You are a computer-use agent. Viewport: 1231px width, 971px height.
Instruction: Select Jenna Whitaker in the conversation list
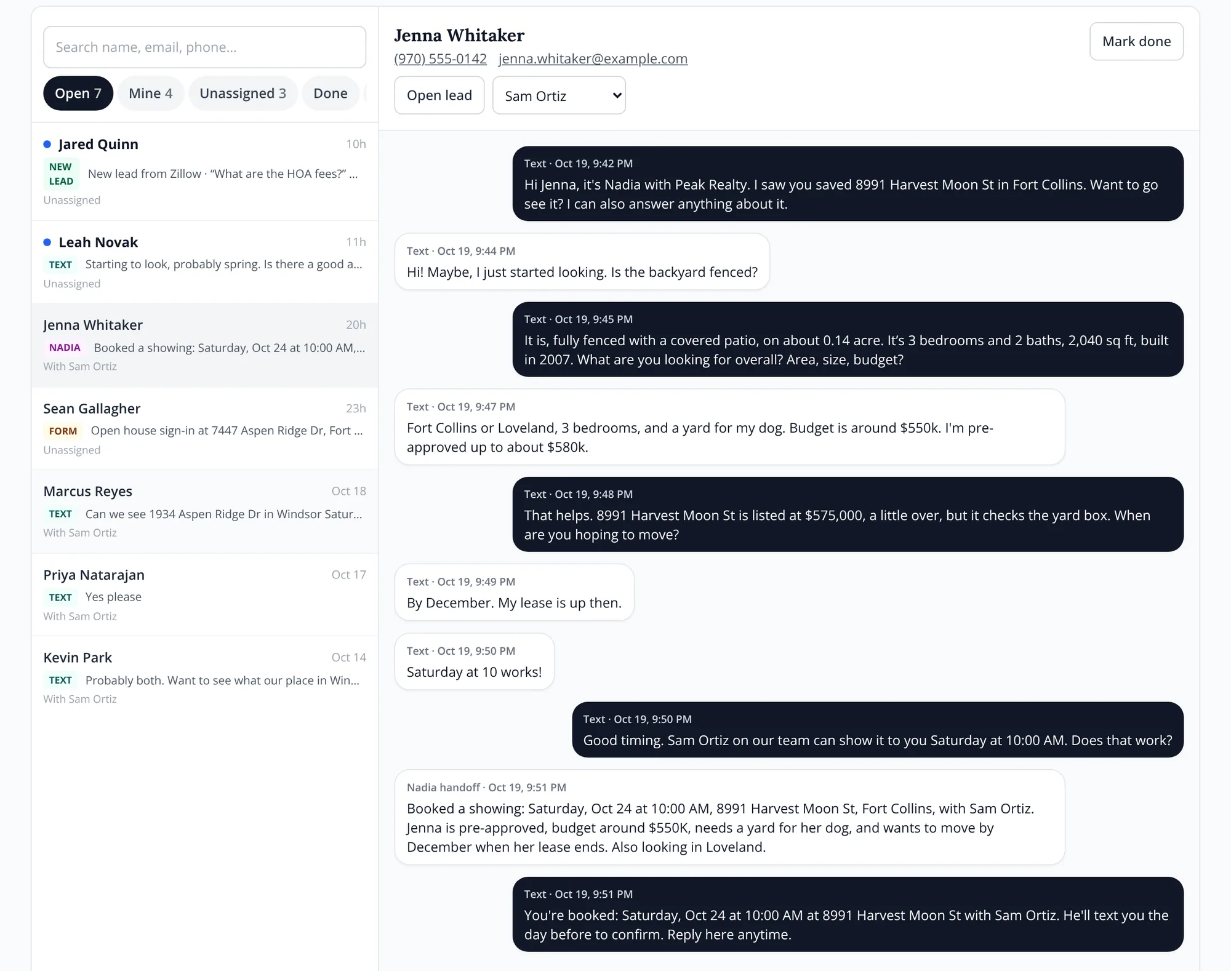(x=205, y=345)
